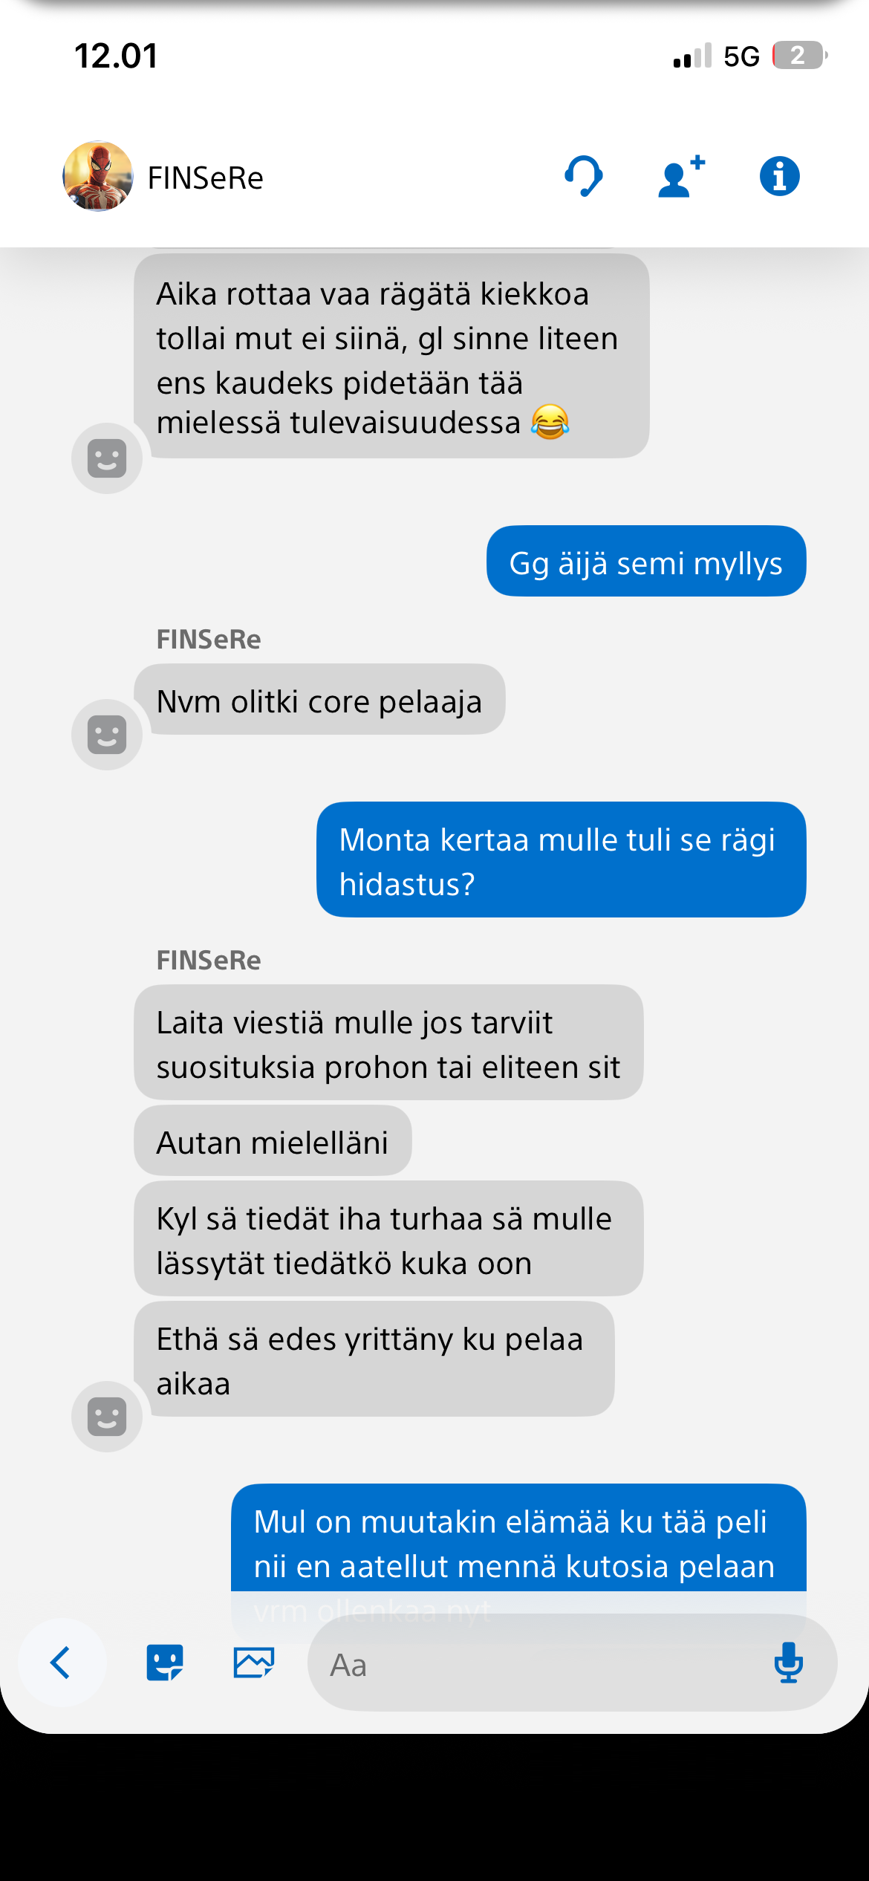Tap the 'Autan mielelläni' message bubble
This screenshot has width=869, height=1881.
[x=273, y=1142]
